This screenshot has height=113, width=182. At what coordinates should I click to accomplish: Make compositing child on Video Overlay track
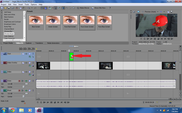[x=33, y=66]
